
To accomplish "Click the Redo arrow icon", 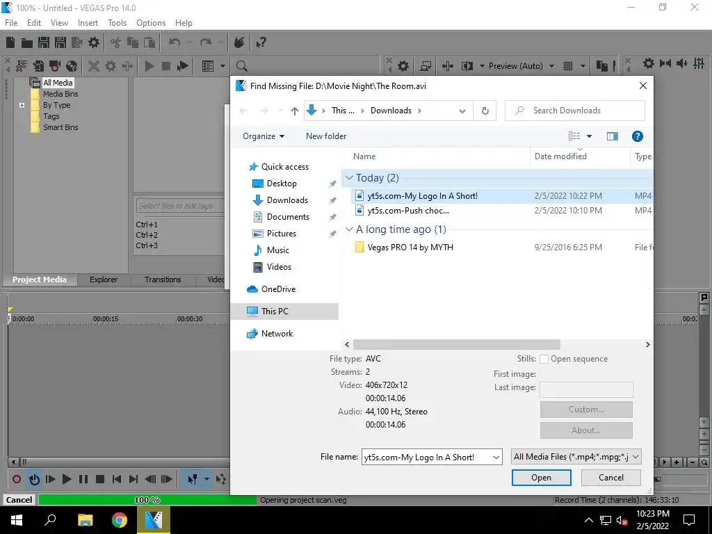I will (x=206, y=42).
